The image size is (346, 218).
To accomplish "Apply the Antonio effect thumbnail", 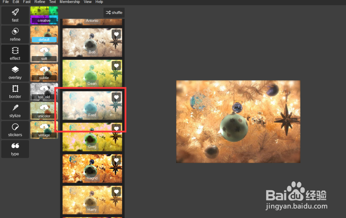I will [x=92, y=22].
